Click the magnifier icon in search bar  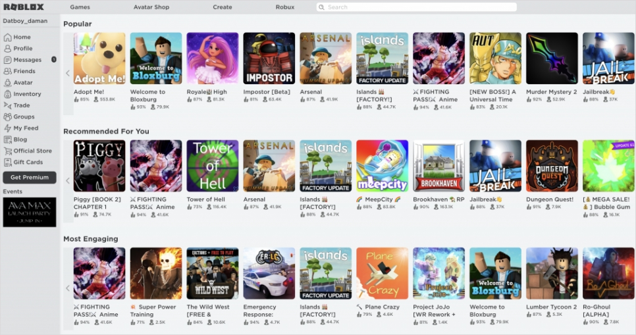click(x=322, y=7)
